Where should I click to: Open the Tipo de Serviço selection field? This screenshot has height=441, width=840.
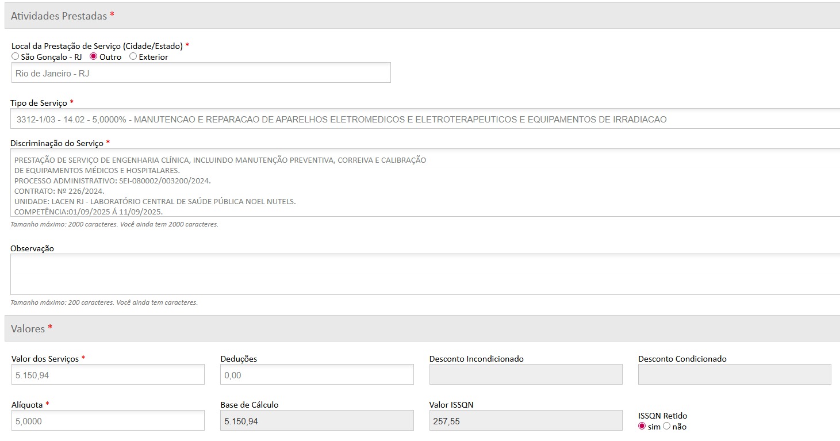point(424,119)
